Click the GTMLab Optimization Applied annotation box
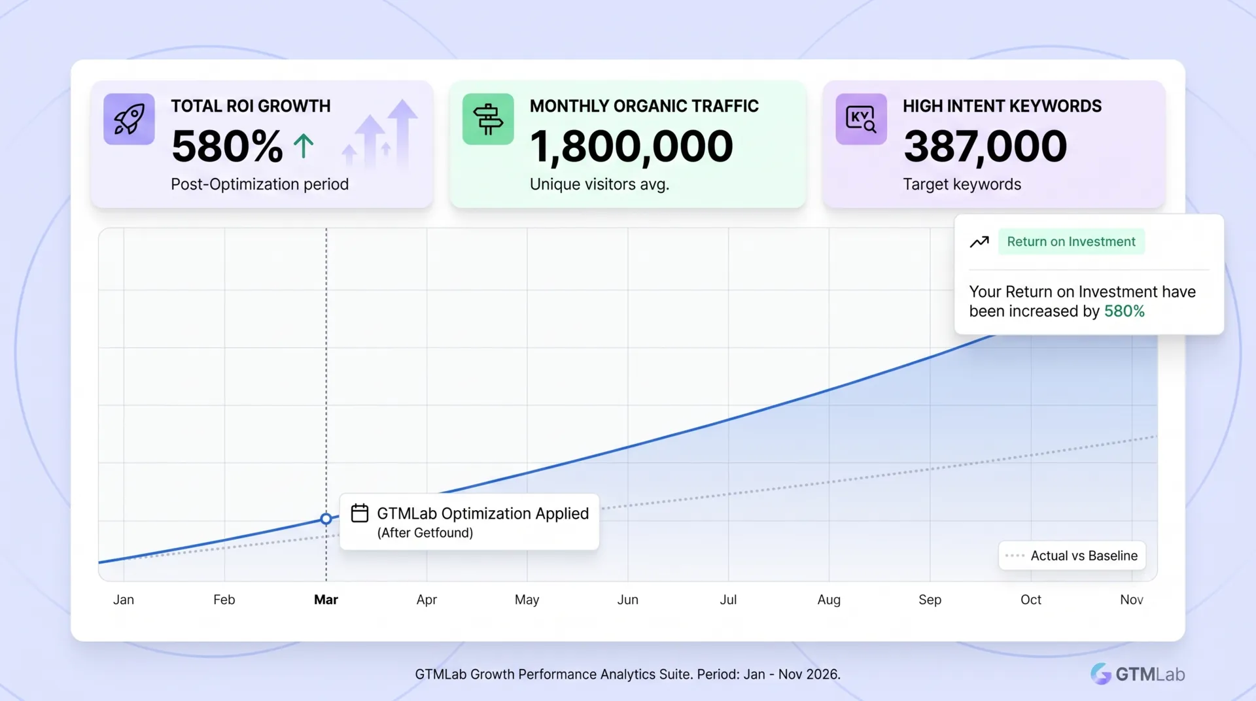This screenshot has width=1256, height=701. click(469, 522)
